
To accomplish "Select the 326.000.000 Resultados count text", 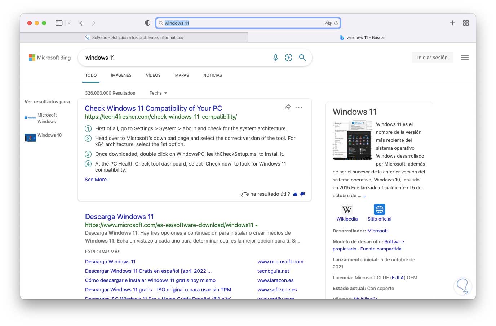I will click(110, 93).
